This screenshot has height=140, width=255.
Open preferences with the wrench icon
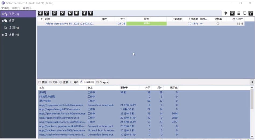click(x=251, y=13)
